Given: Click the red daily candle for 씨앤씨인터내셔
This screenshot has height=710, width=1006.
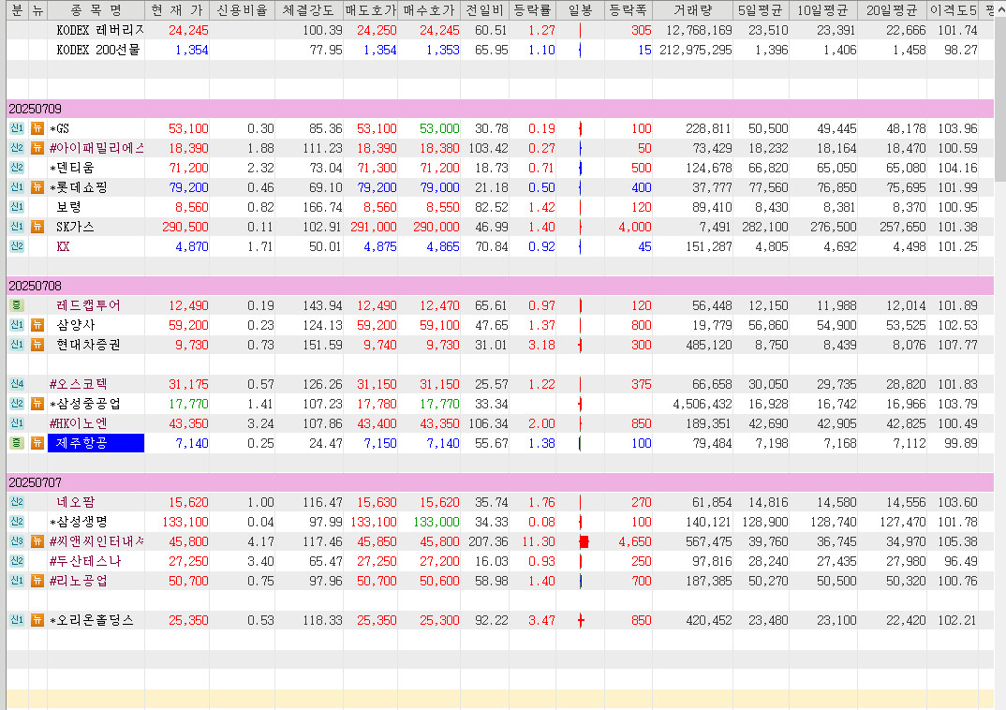Looking at the screenshot, I should pos(584,542).
